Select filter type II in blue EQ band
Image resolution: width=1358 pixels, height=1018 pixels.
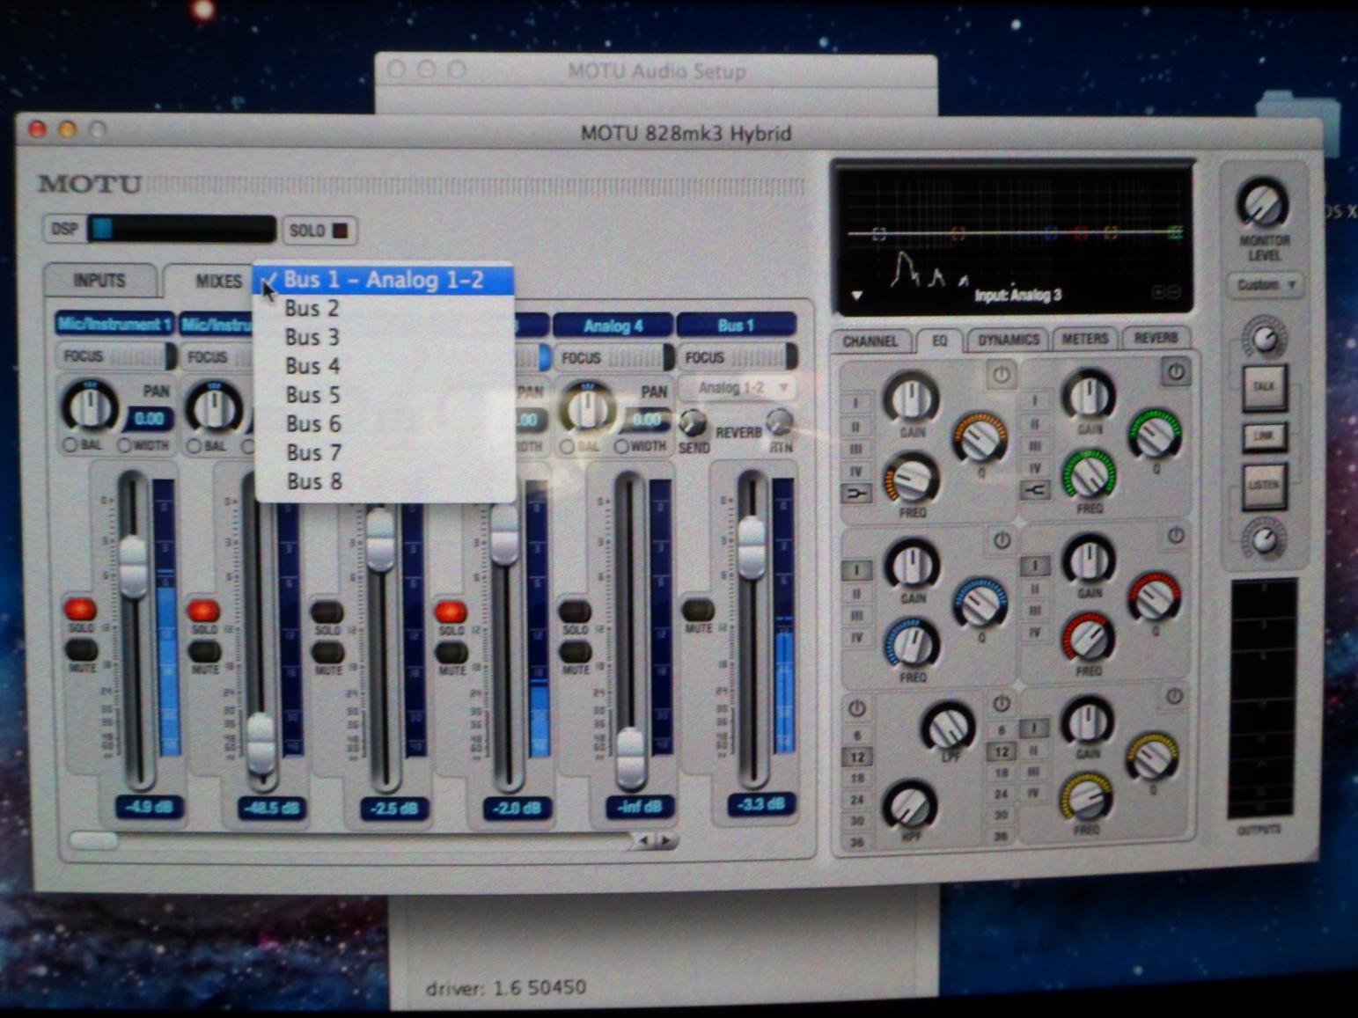(856, 592)
